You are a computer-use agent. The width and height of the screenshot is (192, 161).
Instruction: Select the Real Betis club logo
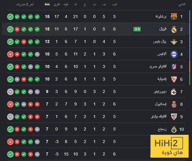click(174, 42)
